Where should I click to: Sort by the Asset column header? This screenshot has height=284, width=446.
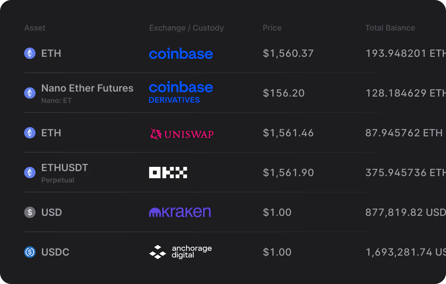pos(35,28)
